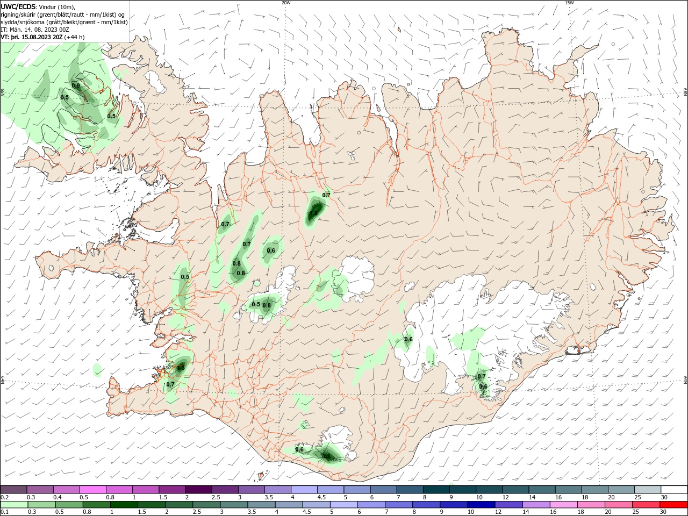Pick the dark green 1 mm rain swatch
The image size is (688, 516).
coord(124,504)
